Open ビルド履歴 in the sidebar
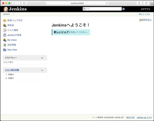Image resolution: width=154 pixels, height=121 pixels. pos(13,30)
